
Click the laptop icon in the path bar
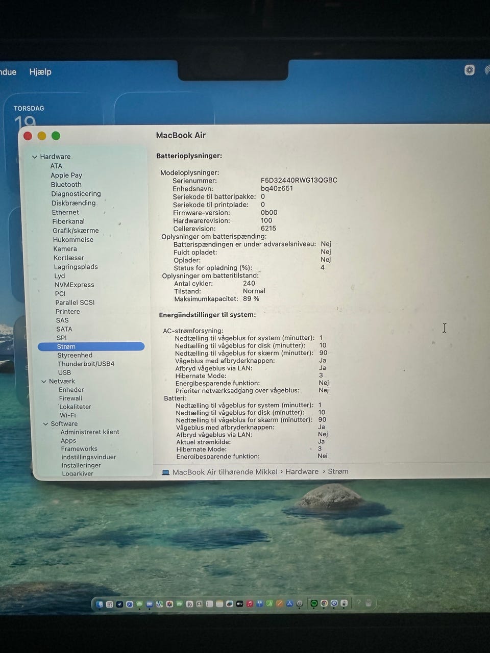[165, 472]
